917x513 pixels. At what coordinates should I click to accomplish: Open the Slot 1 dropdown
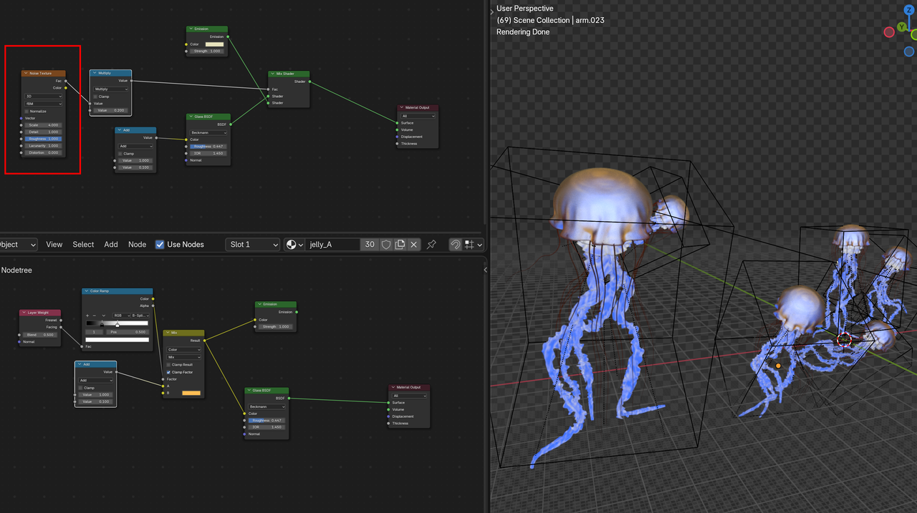pos(252,244)
